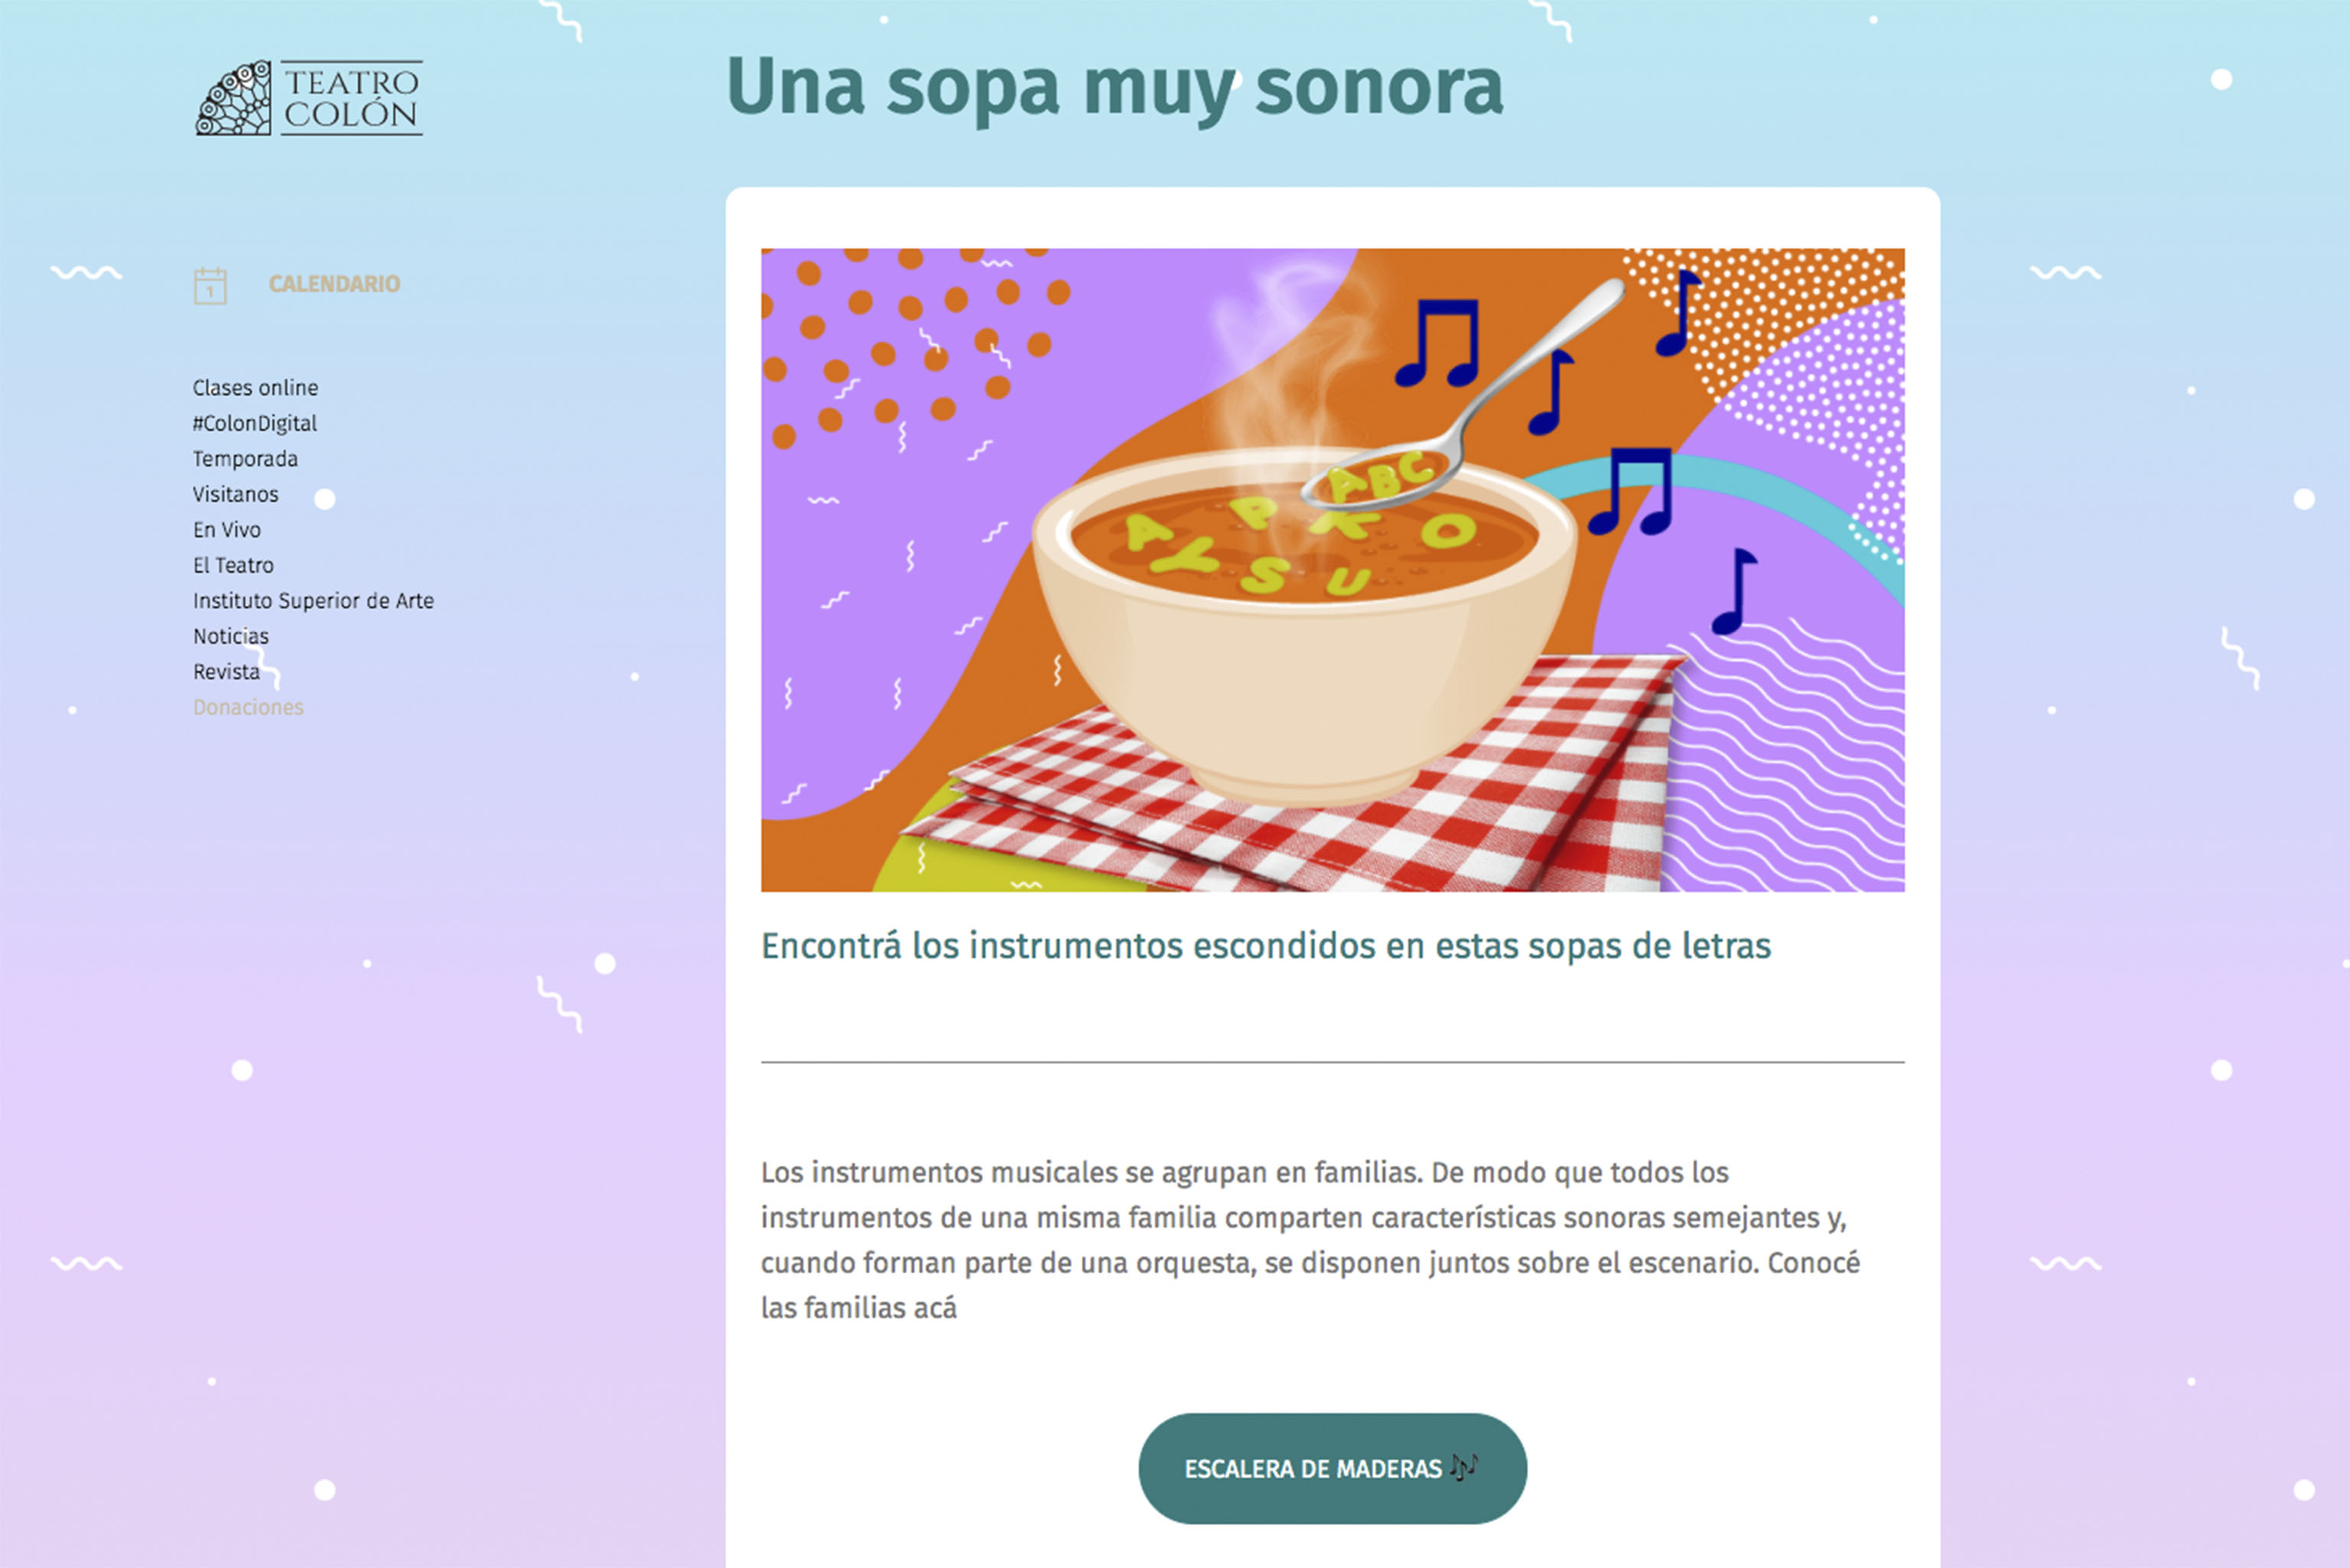
Task: Open the Donaciones link
Action: [x=248, y=707]
